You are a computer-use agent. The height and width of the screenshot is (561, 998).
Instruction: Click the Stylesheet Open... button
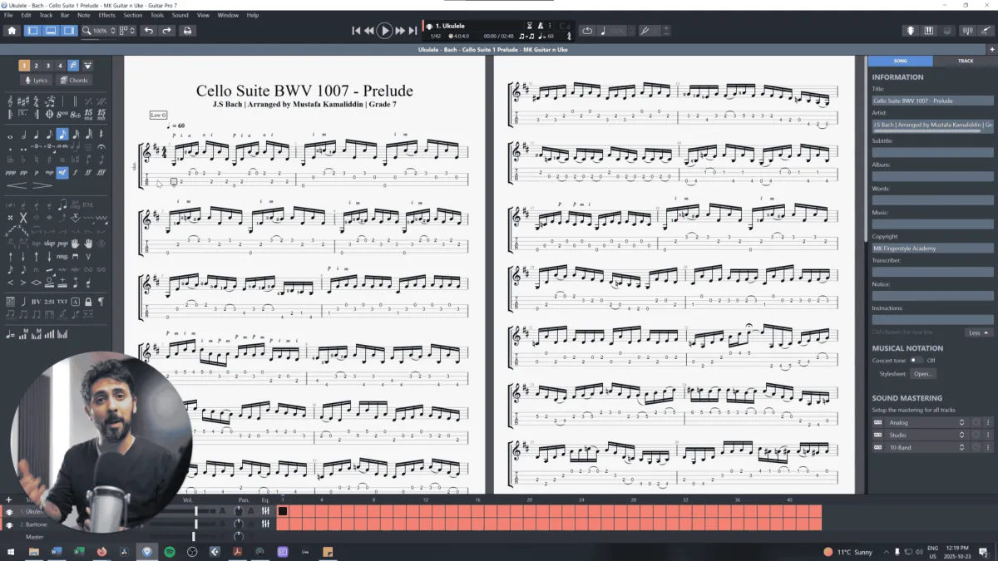point(924,374)
